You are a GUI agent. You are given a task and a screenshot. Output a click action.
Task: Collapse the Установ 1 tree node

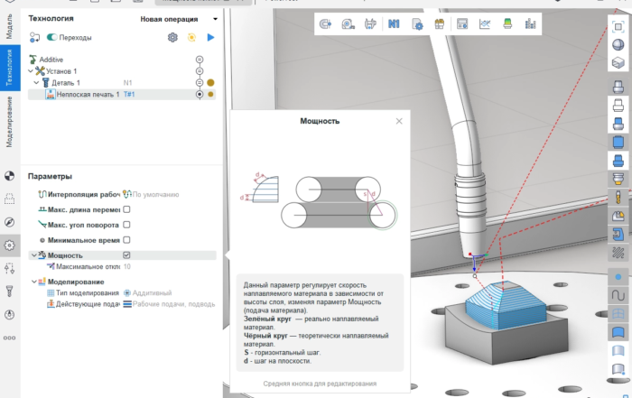point(32,70)
